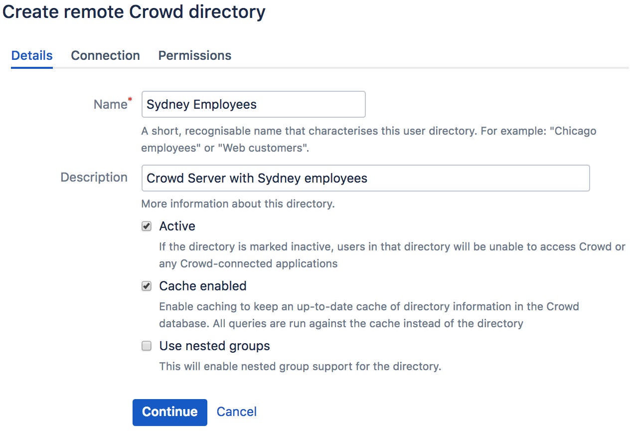This screenshot has width=633, height=432.
Task: Click the "Description" field label
Action: click(94, 178)
